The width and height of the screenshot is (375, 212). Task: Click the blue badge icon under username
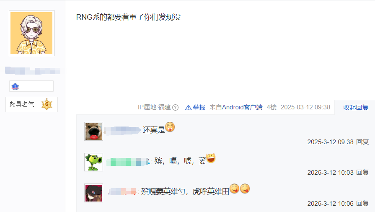15,86
